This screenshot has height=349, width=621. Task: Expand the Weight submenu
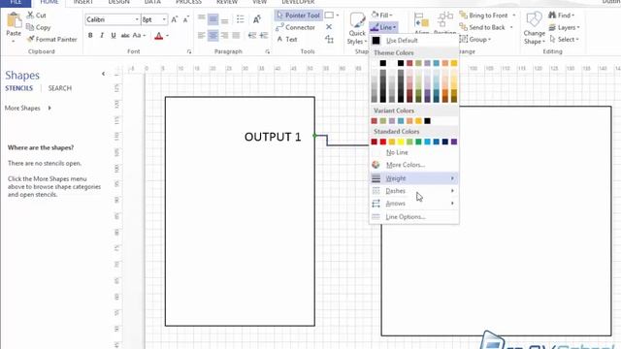(414, 178)
